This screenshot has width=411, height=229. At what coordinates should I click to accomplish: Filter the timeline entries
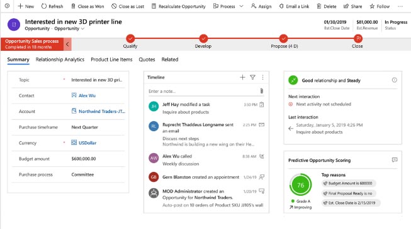[252, 77]
